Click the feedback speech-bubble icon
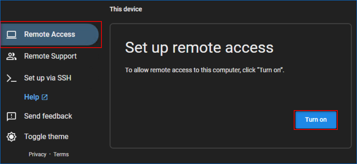Screen dimensions: 357x164 click(x=12, y=116)
